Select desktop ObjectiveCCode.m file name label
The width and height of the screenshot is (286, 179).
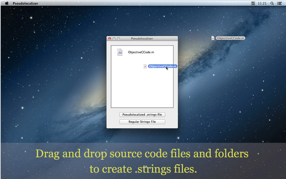click(x=230, y=38)
